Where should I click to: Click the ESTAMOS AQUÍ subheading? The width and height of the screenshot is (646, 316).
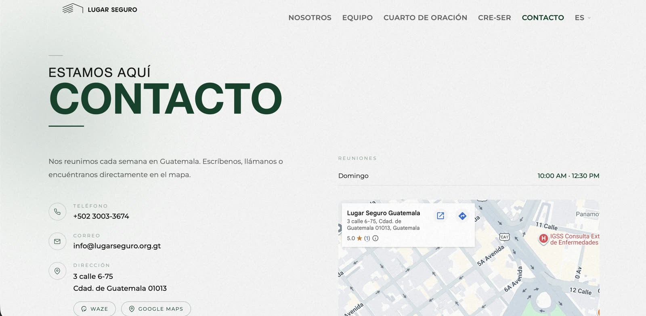click(99, 72)
